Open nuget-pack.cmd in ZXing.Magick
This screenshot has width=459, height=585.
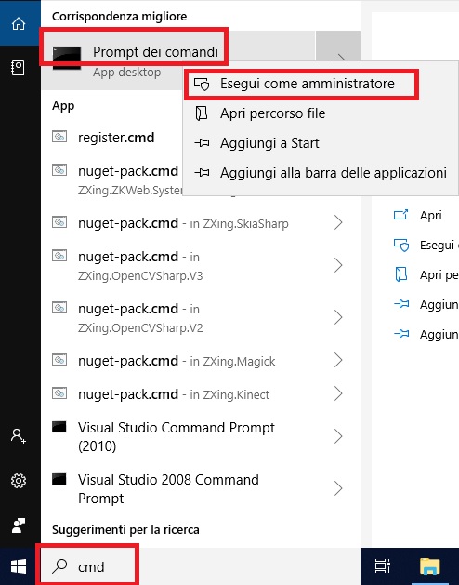177,361
